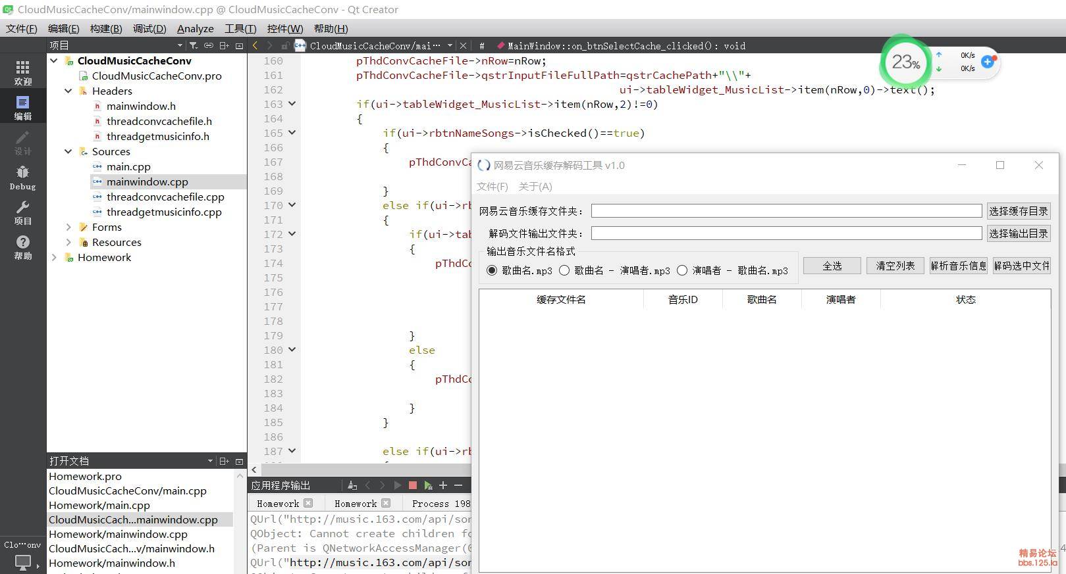Close the first Homework output tab
This screenshot has width=1066, height=574.
click(x=308, y=503)
